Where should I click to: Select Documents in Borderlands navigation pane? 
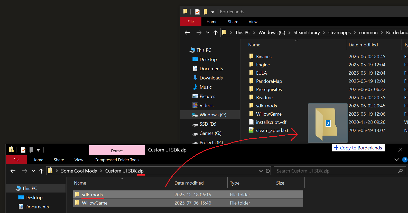tap(208, 69)
